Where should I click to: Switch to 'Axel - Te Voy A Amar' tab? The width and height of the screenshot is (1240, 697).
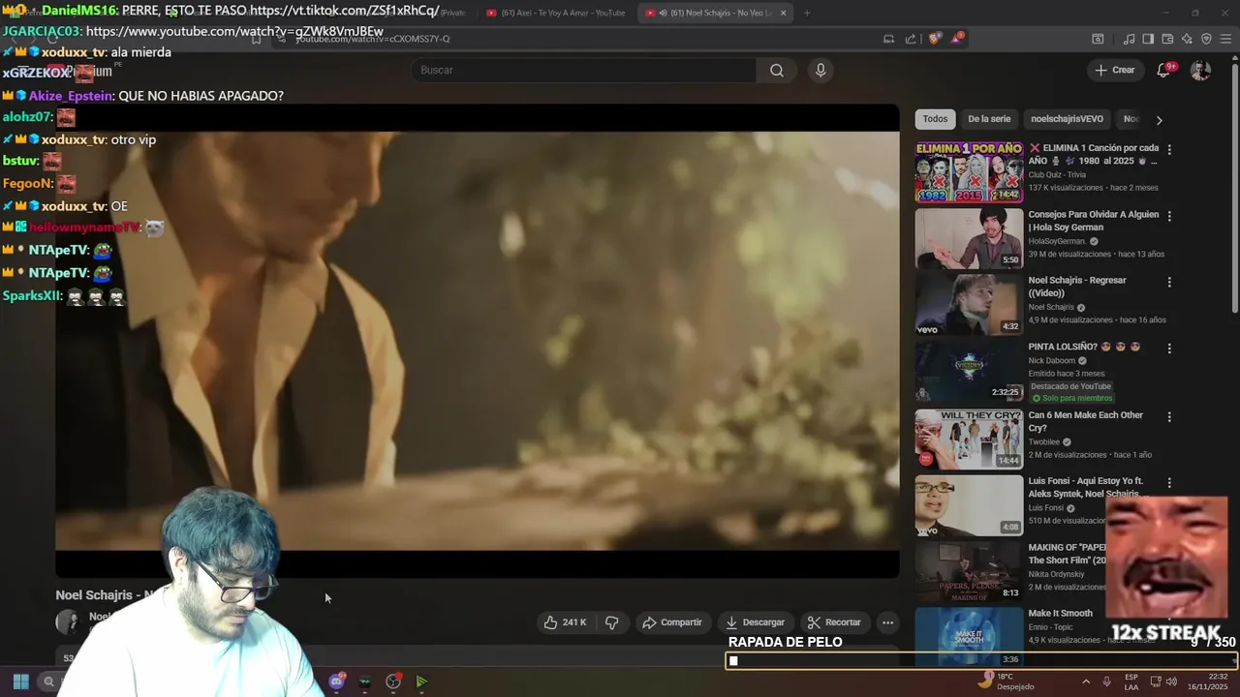pyautogui.click(x=557, y=13)
